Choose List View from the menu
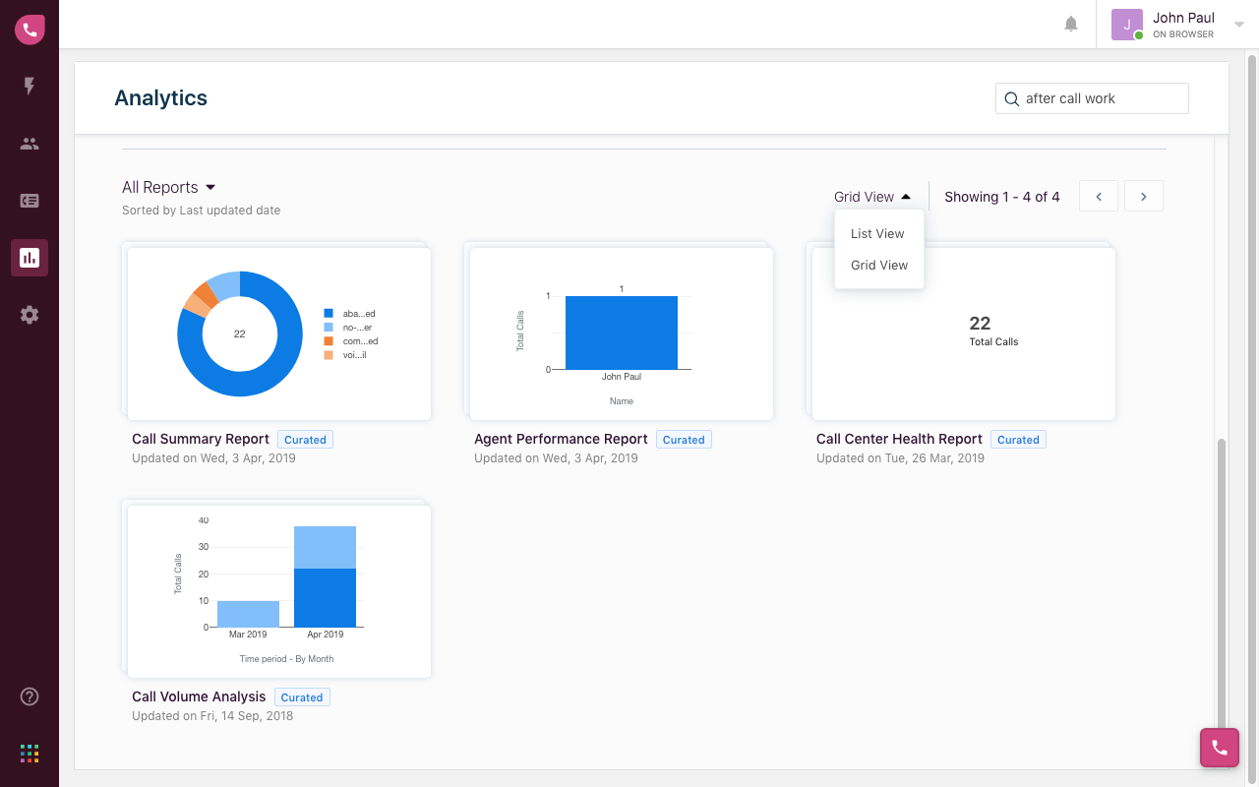This screenshot has height=787, width=1259. point(878,234)
